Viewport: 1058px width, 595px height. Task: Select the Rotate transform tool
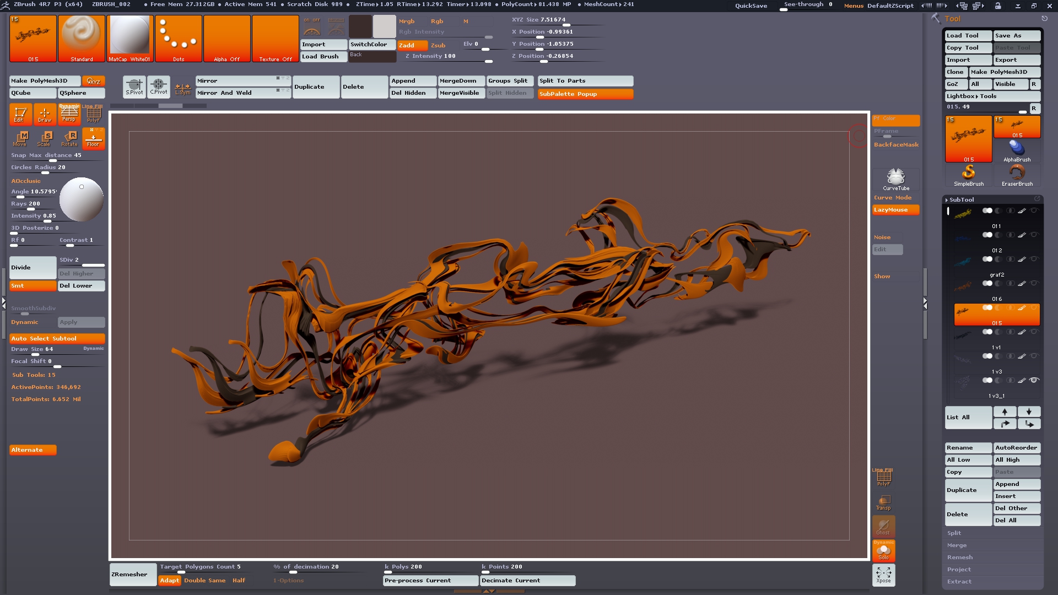click(x=69, y=138)
